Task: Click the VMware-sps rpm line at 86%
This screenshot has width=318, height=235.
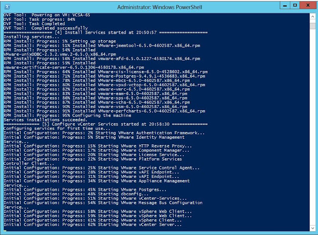Action: (x=95, y=98)
